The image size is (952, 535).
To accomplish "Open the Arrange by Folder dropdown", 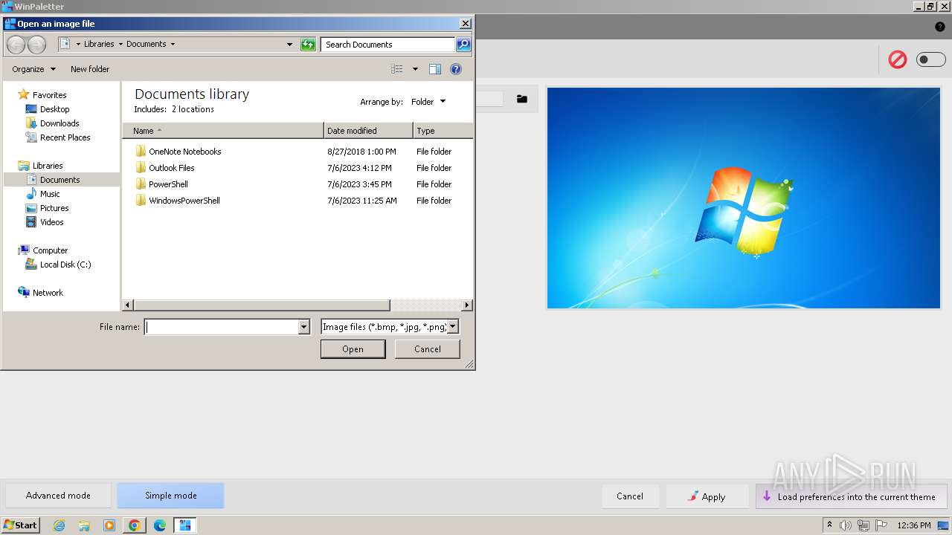I will (428, 102).
